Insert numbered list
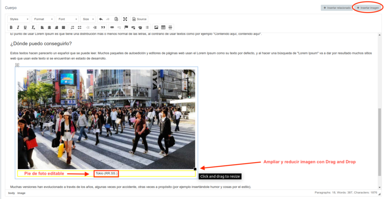The image size is (385, 199). 72,27
